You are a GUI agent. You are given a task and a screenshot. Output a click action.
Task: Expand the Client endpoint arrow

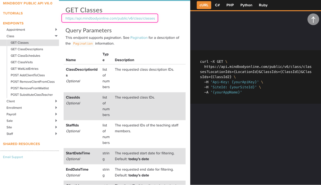tap(56, 101)
